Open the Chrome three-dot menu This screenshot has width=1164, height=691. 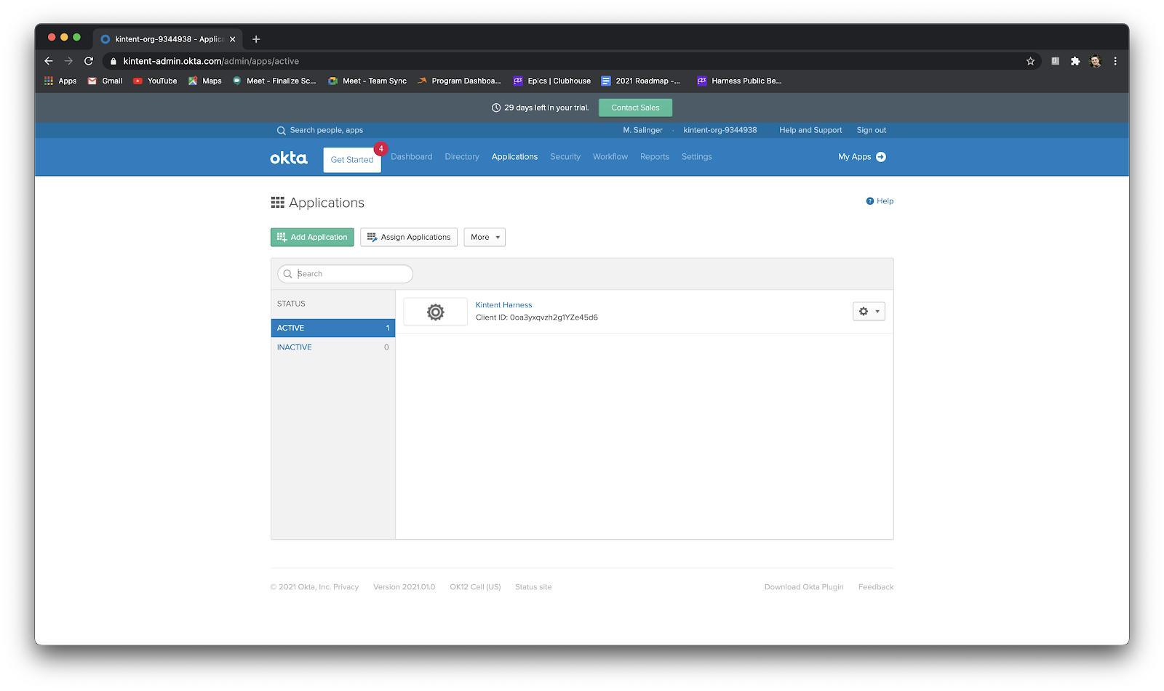(1115, 61)
